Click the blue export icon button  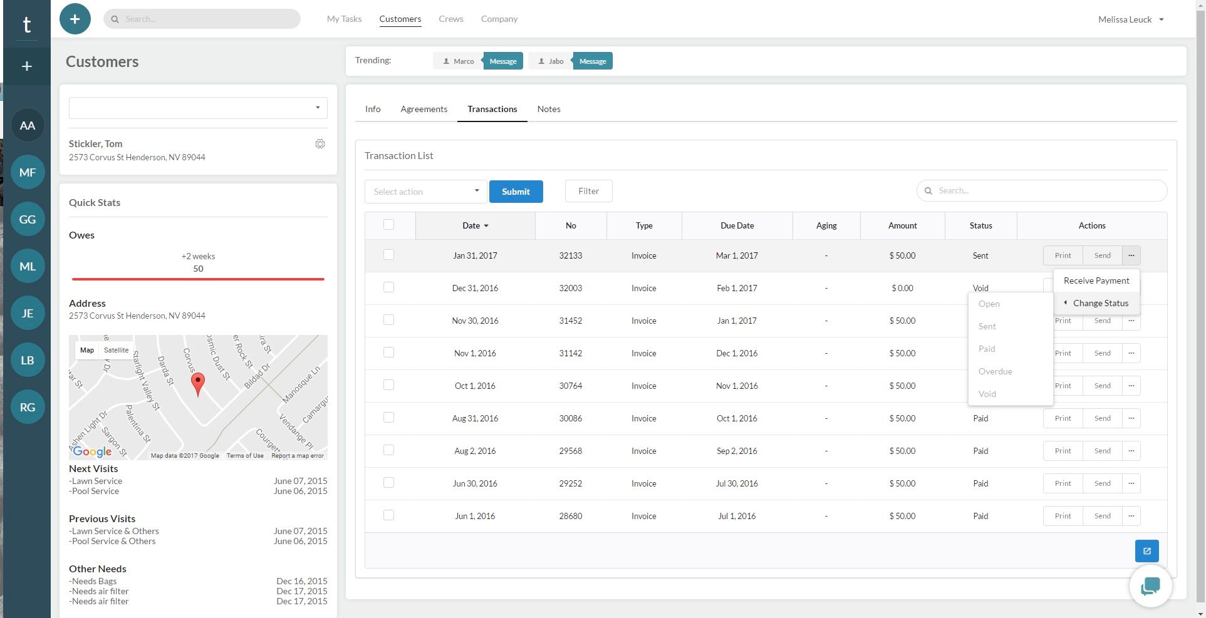pos(1146,551)
